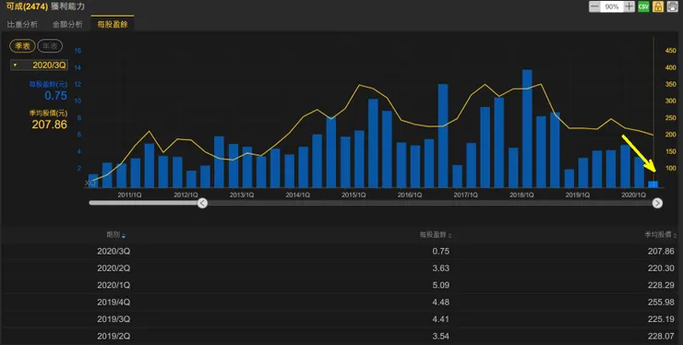Increase zoom with the plus button
Viewport: 683px width, 345px height.
[629, 6]
